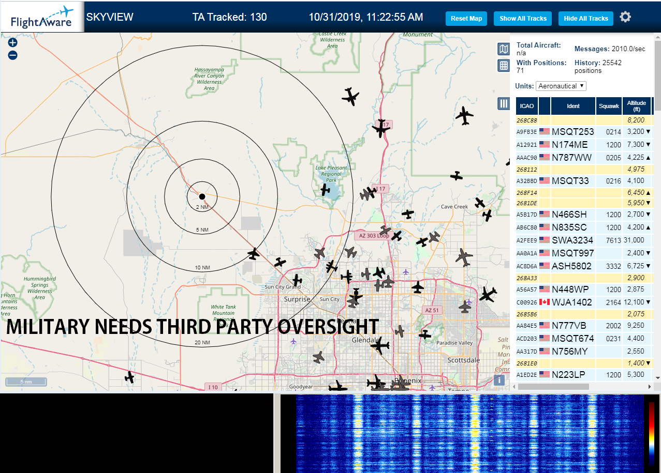Click Show All Tracks button

[x=523, y=19]
